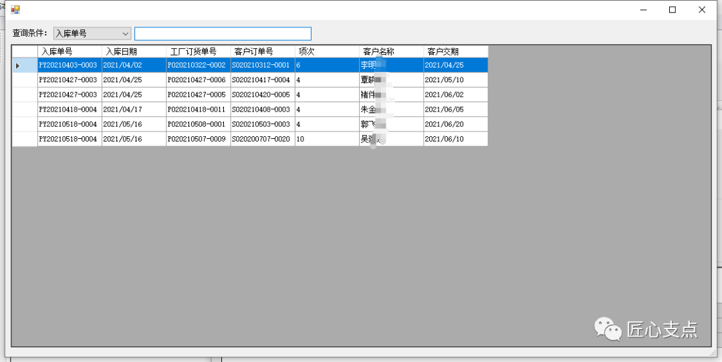
Task: Sort by the 入库日期 column header
Action: [x=134, y=51]
